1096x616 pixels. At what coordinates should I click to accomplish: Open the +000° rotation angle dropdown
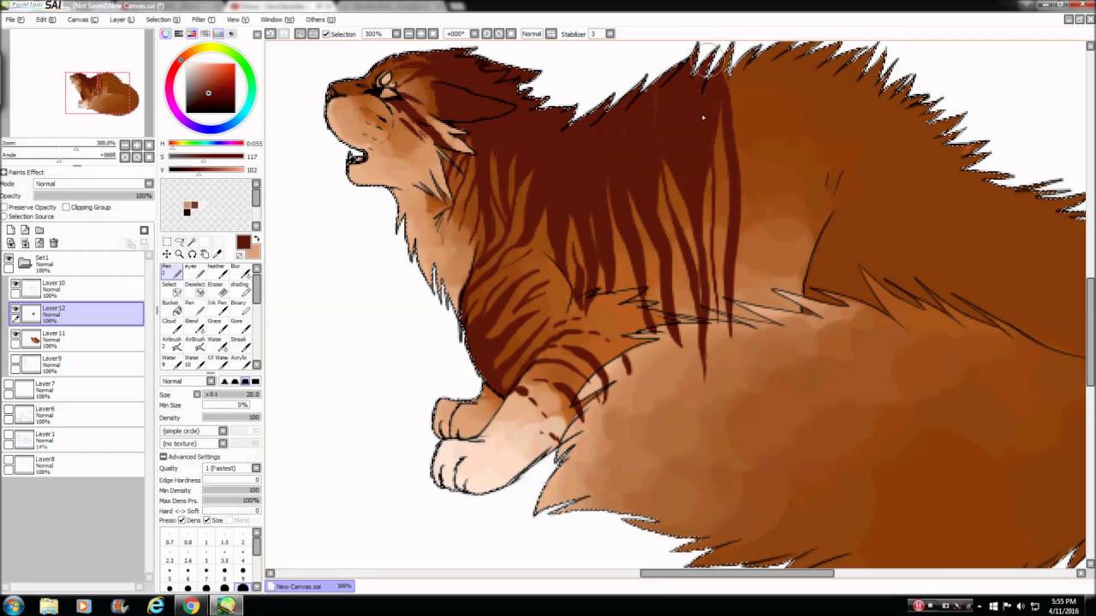[474, 33]
